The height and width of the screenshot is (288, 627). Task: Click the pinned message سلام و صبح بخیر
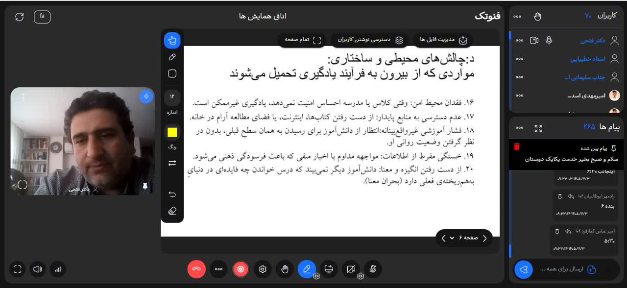pyautogui.click(x=571, y=159)
